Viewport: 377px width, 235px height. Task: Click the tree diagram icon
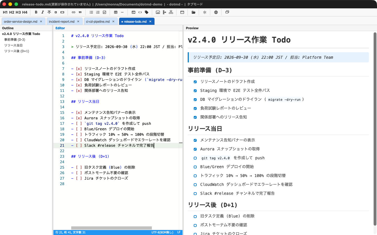(164, 12)
